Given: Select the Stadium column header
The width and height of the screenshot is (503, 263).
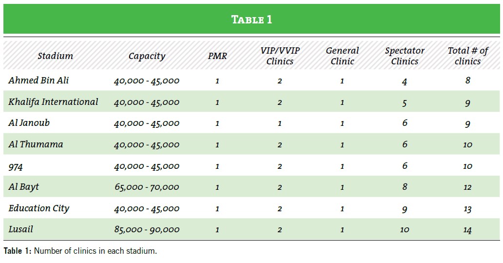Looking at the screenshot, I should pos(55,56).
